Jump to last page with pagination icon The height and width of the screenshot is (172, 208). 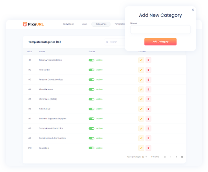[x=182, y=157]
